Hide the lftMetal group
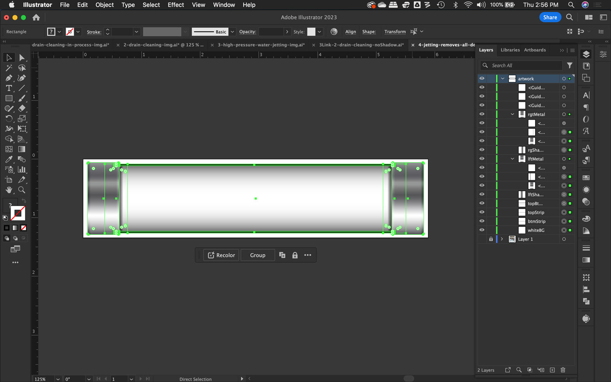The image size is (611, 382). point(482,159)
